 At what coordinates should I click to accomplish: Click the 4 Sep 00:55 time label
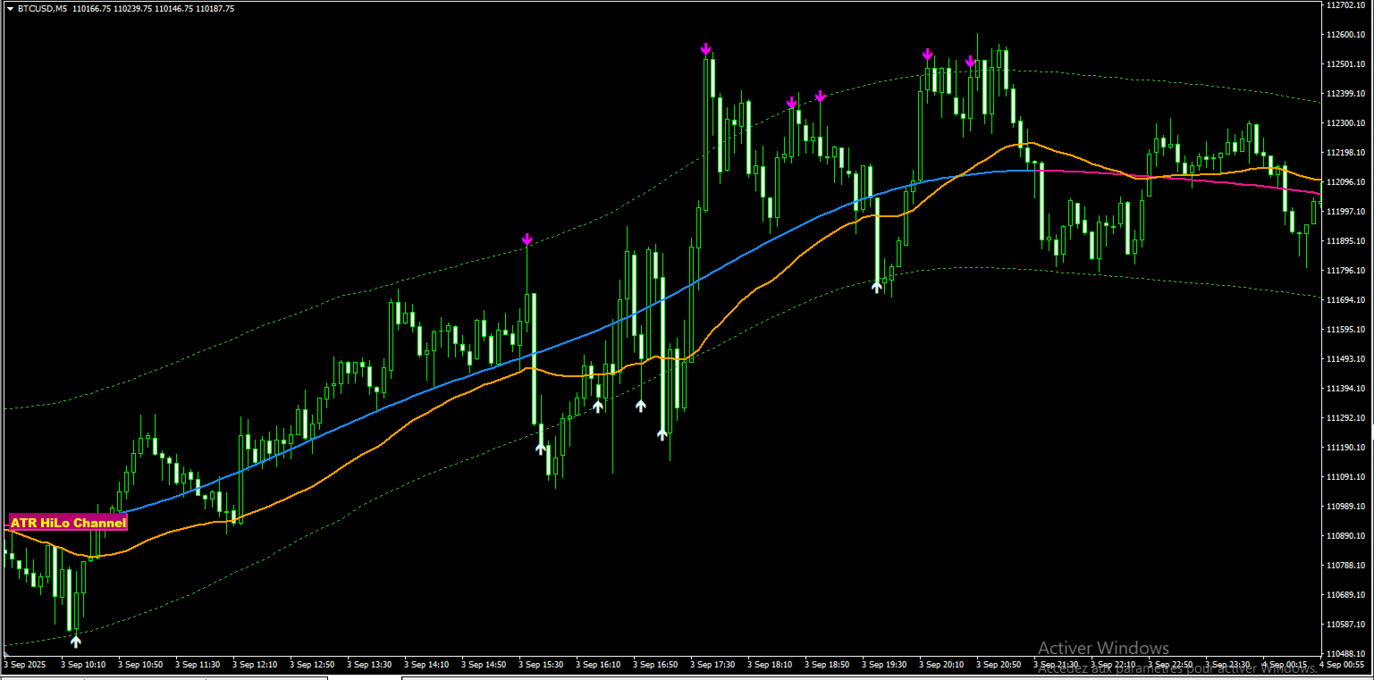pos(1342,665)
